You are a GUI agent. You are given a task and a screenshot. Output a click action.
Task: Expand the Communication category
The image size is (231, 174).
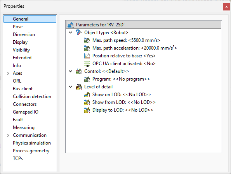pyautogui.click(x=8, y=135)
